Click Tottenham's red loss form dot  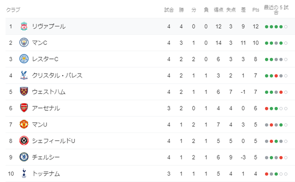[266, 174]
